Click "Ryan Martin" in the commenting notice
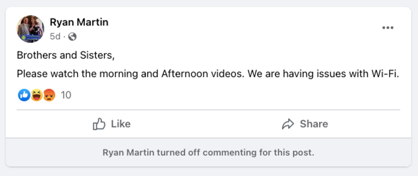This screenshot has width=418, height=176. 129,152
